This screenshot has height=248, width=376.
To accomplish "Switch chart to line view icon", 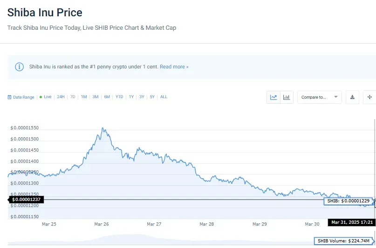I will [273, 97].
